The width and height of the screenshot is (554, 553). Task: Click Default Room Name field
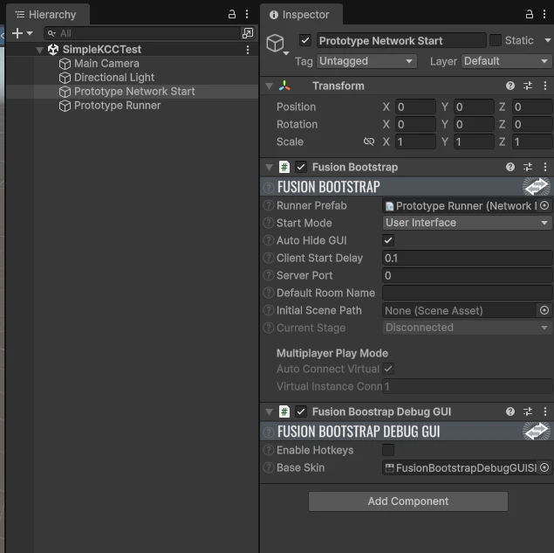[x=467, y=293]
